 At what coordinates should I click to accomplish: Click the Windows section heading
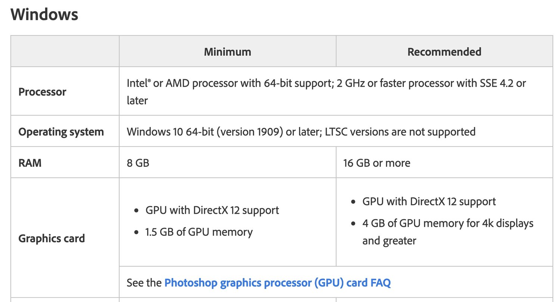44,15
